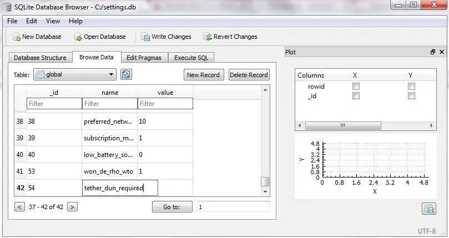Open the Edit menu

click(32, 21)
